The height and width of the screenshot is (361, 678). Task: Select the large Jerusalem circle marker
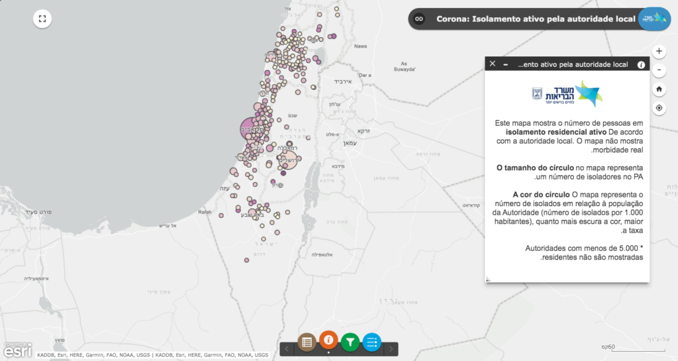click(288, 160)
